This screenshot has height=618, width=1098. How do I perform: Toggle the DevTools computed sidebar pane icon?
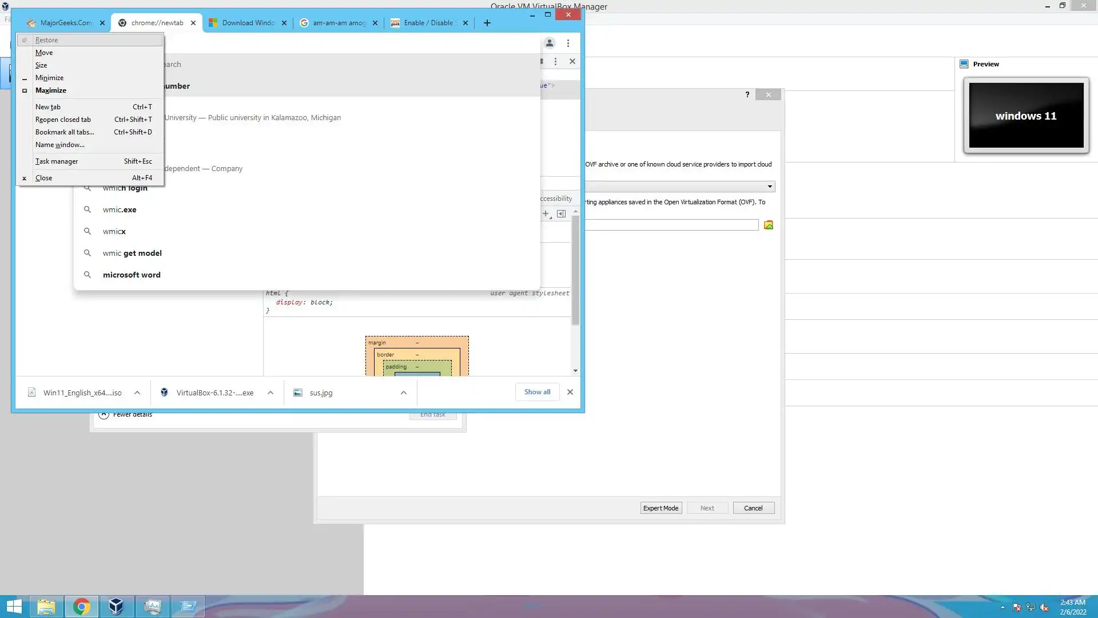pos(561,213)
